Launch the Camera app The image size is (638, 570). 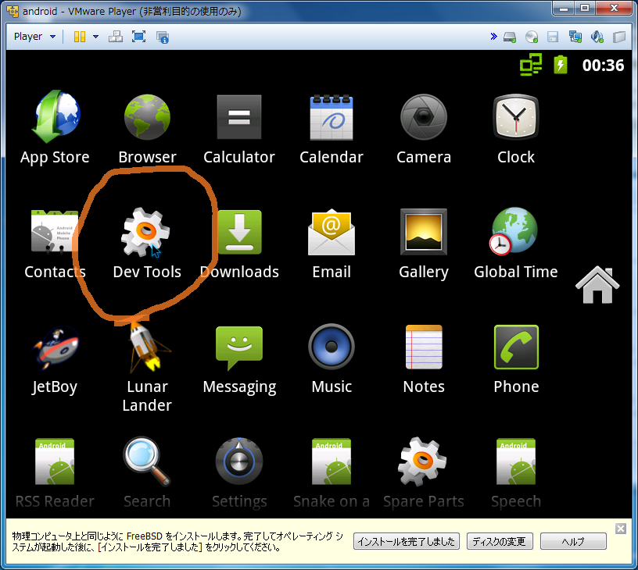[x=423, y=117]
